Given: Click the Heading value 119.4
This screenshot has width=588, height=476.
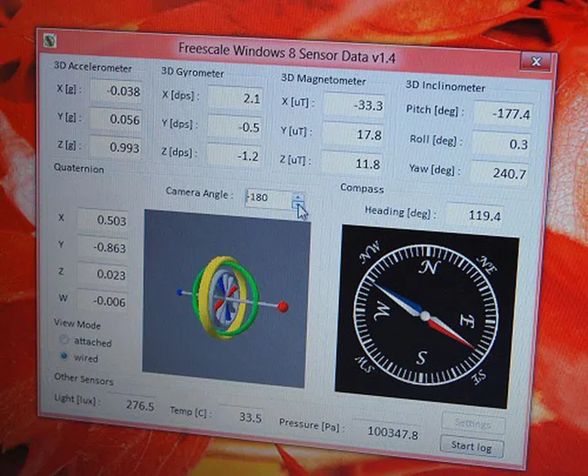Looking at the screenshot, I should click(474, 216).
